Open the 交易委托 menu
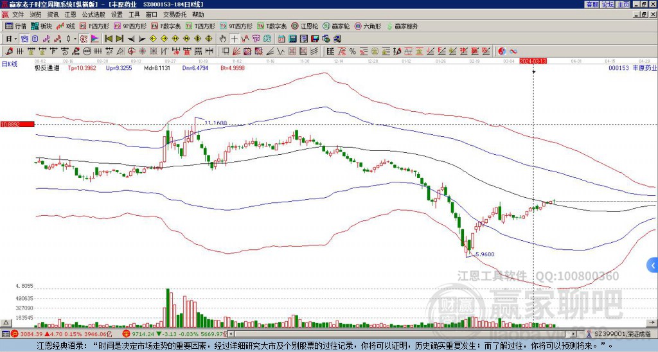 click(x=175, y=15)
